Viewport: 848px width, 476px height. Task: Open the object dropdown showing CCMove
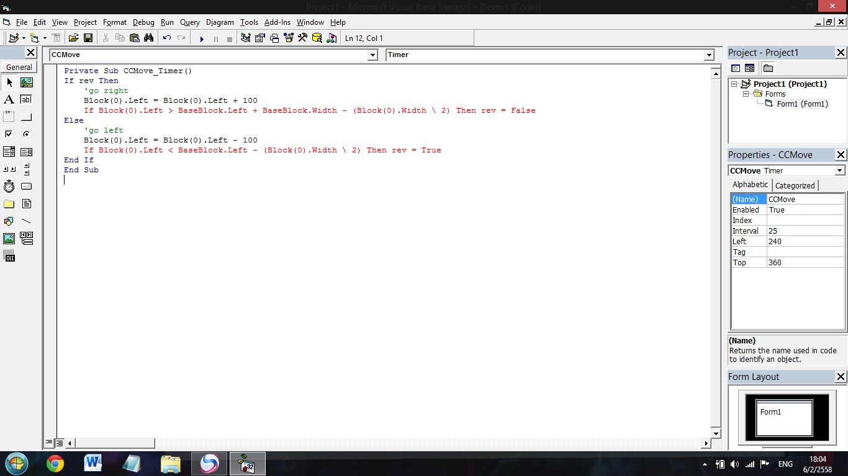tap(372, 55)
